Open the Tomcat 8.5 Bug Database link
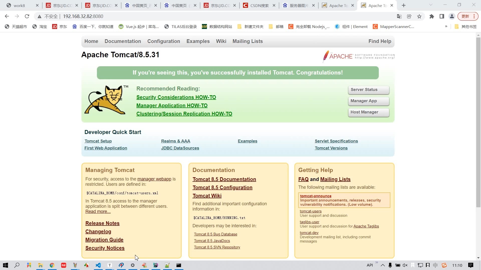Screen dimensions: 481x270 (215, 234)
